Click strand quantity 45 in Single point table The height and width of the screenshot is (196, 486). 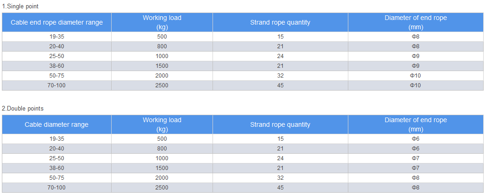pyautogui.click(x=280, y=85)
